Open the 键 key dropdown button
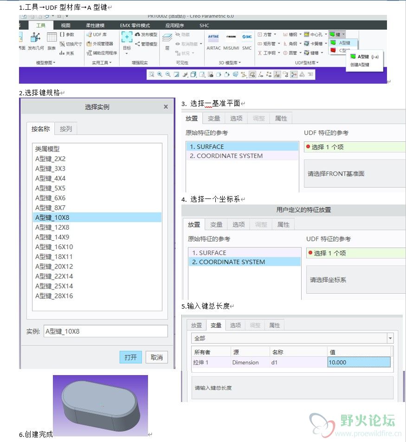 pyautogui.click(x=337, y=34)
